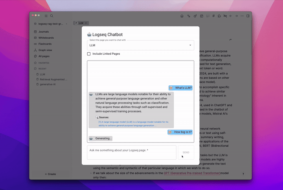This screenshot has height=190, width=283.
Task: Open recent page generative AI
Action: (48, 84)
